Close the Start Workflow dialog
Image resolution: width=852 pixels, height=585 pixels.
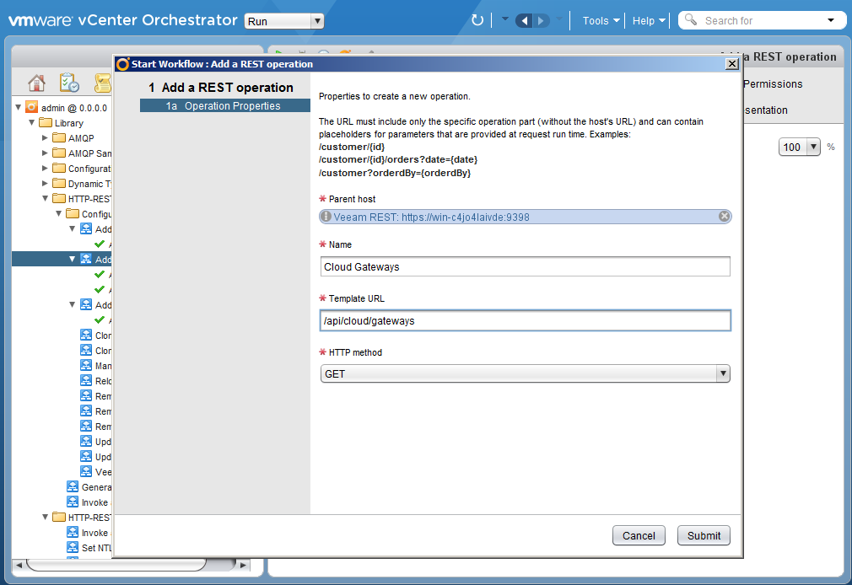[x=732, y=64]
